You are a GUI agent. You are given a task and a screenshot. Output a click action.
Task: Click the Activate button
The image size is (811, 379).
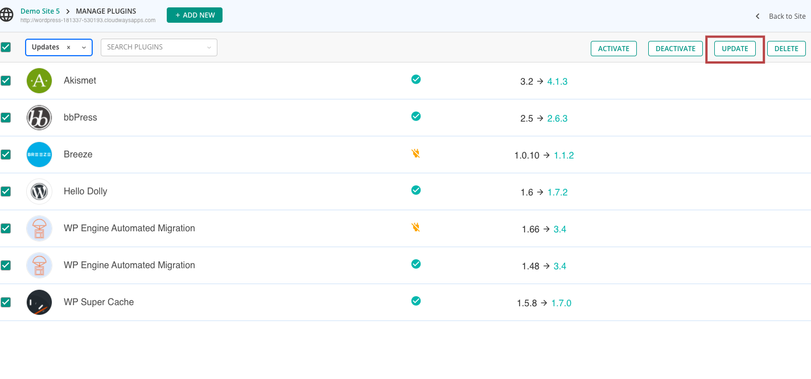tap(614, 48)
